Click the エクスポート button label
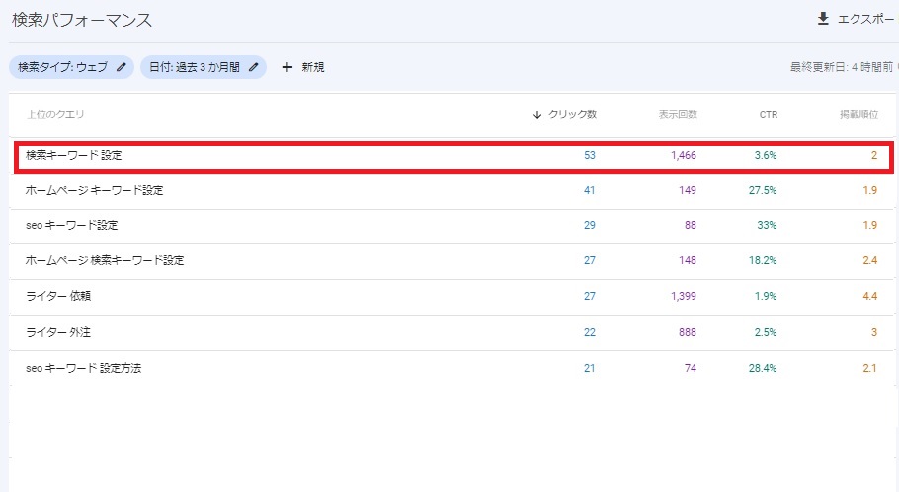Screen dimensions: 899x492 [x=865, y=19]
